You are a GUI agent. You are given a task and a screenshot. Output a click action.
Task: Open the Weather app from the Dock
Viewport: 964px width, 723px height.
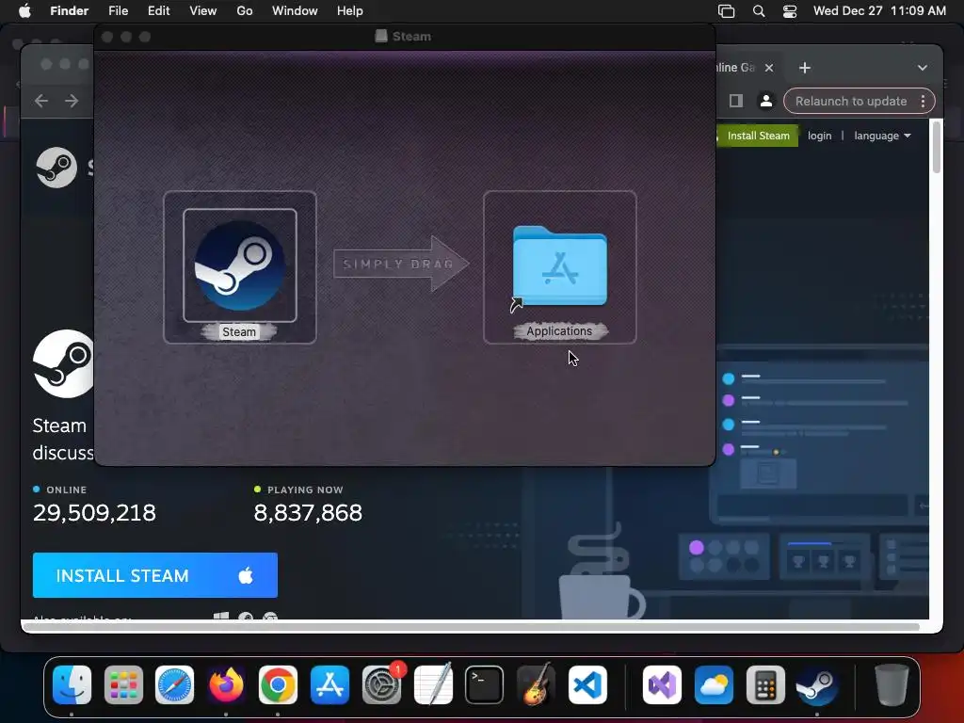point(714,684)
